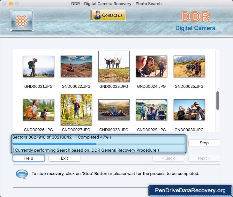Click the Contact us button
The image size is (233, 197).
(108, 15)
